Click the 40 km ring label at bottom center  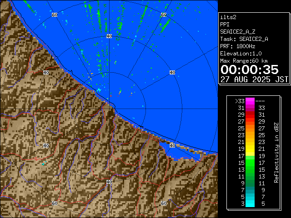(x=109, y=182)
